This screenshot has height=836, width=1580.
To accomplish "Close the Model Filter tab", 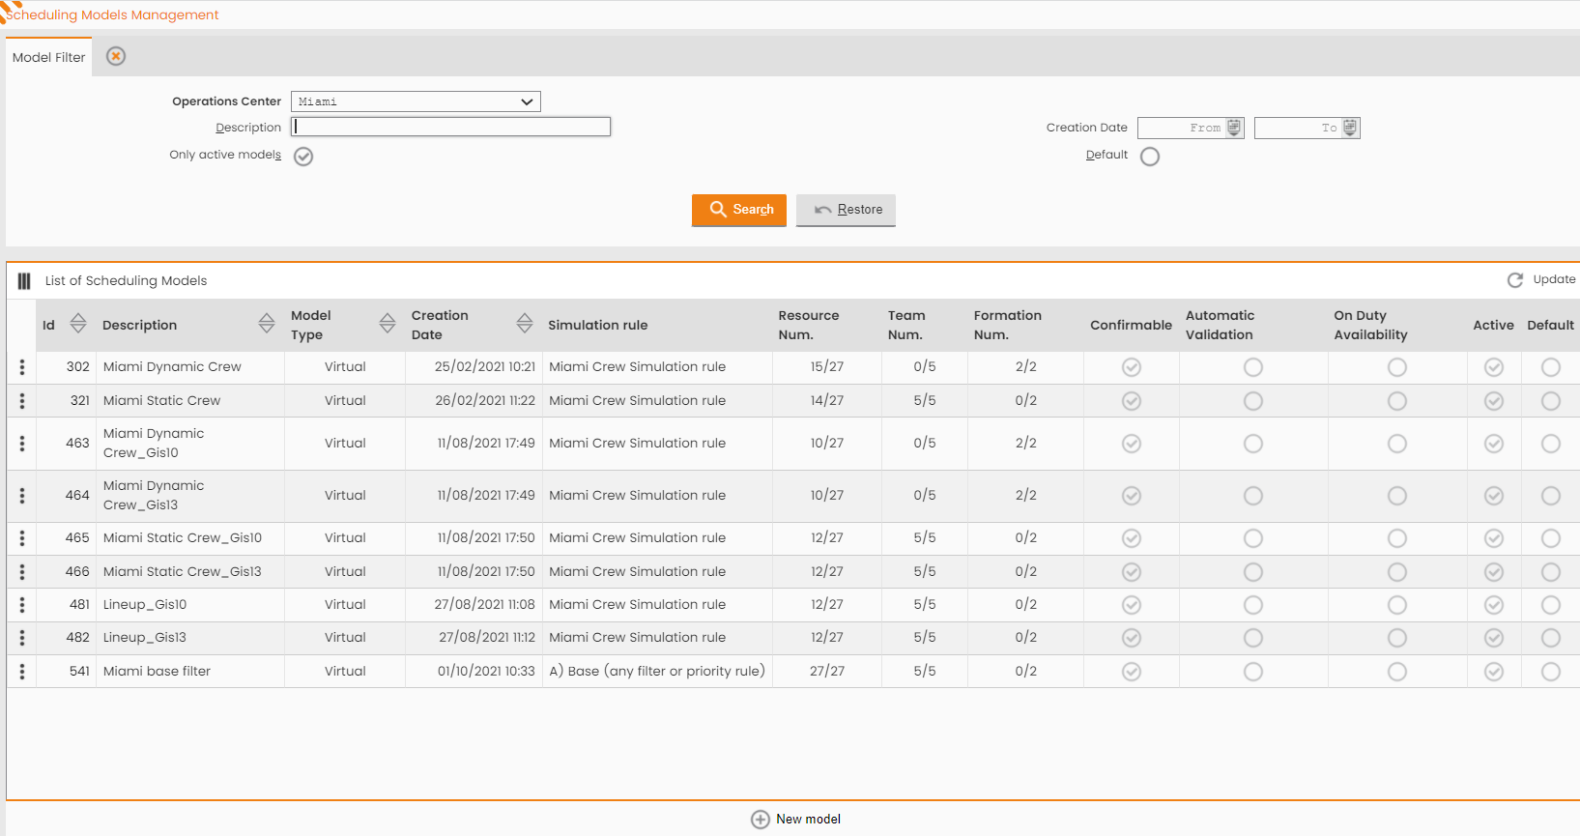I will click(116, 56).
